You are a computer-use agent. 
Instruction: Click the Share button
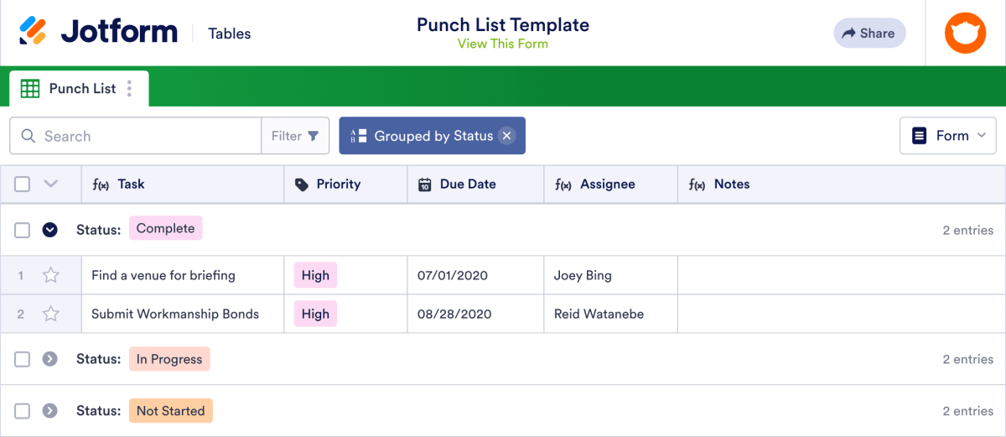click(x=869, y=33)
